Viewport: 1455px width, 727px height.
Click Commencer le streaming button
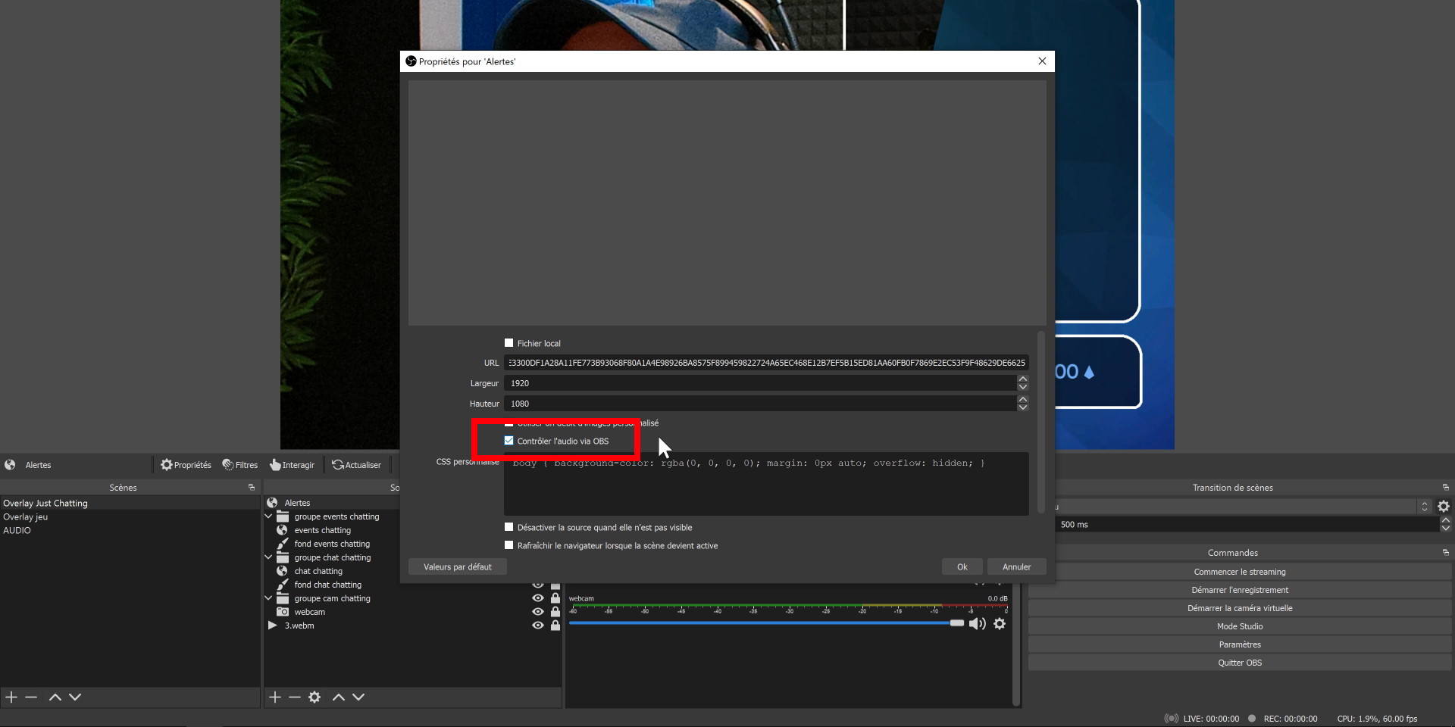(1239, 572)
